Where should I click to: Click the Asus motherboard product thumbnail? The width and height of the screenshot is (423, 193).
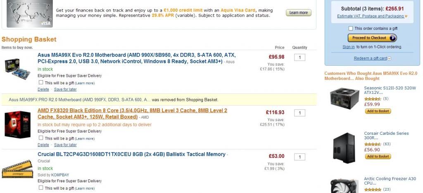point(17,69)
